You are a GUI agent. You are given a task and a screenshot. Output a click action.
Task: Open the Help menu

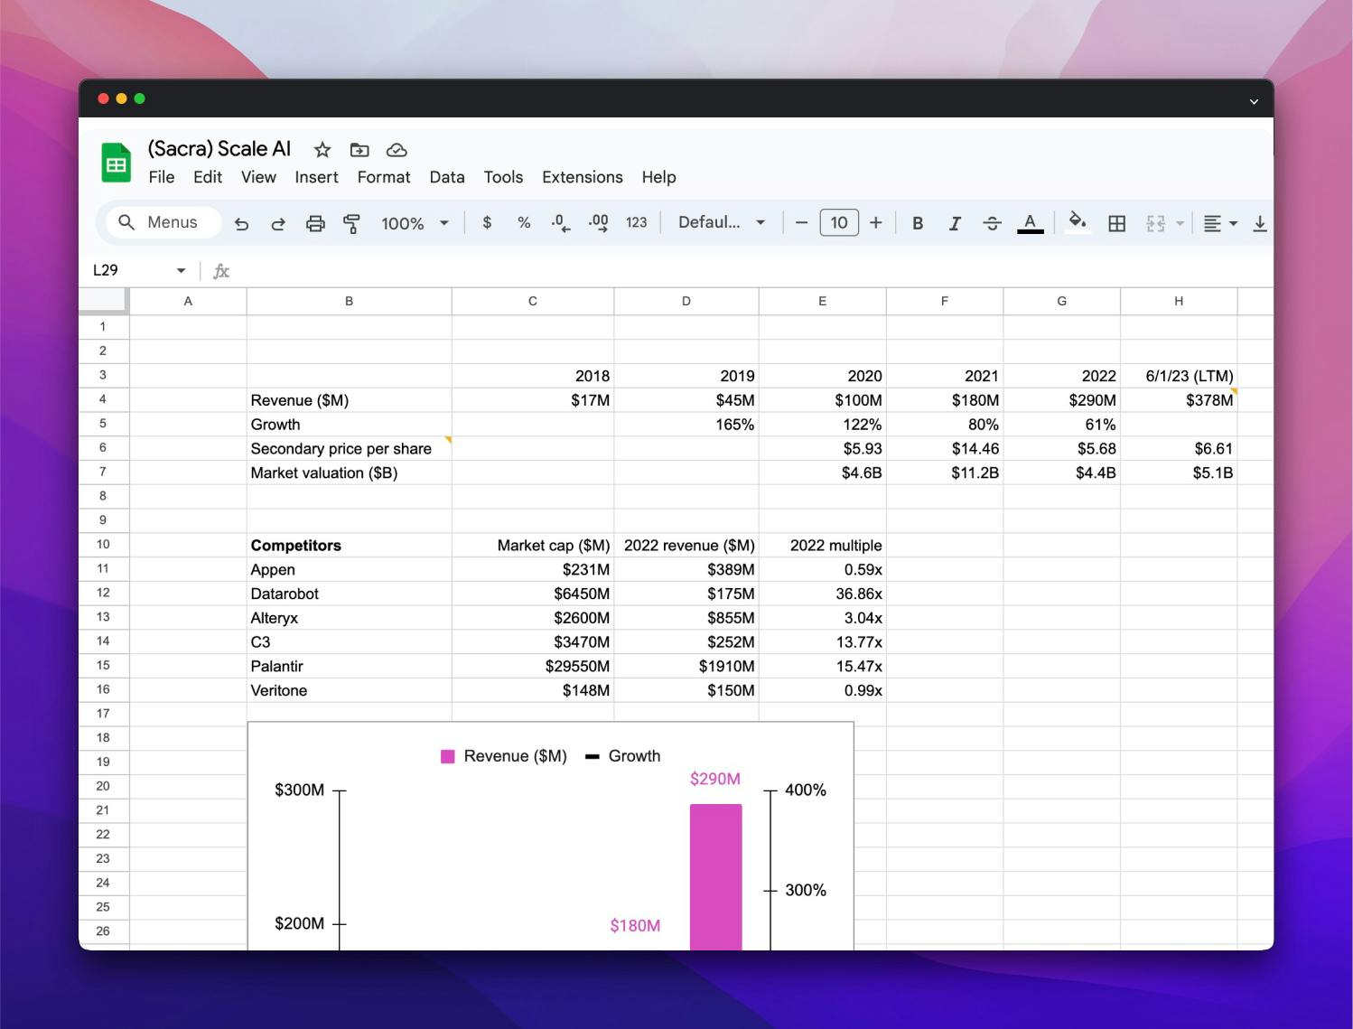[x=658, y=177]
